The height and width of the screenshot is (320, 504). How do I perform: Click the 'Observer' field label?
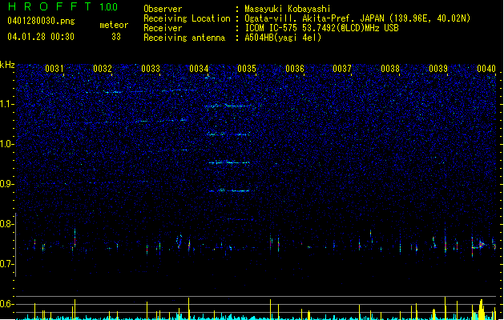[x=163, y=9]
